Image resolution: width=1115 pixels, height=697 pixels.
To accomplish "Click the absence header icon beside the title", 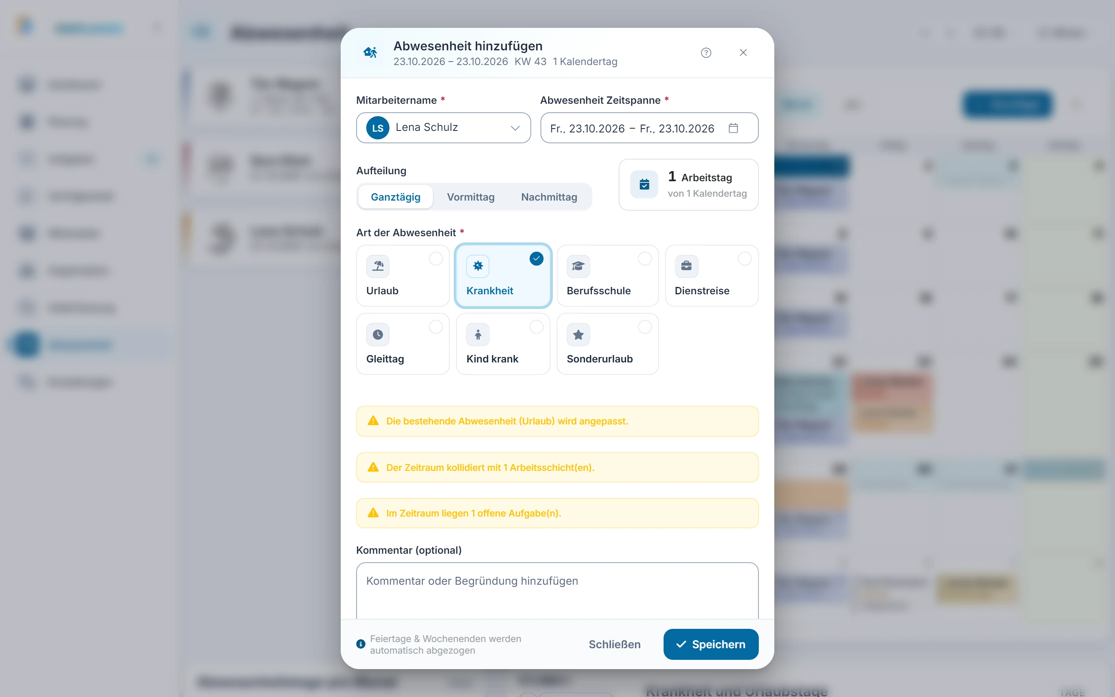I will [371, 53].
